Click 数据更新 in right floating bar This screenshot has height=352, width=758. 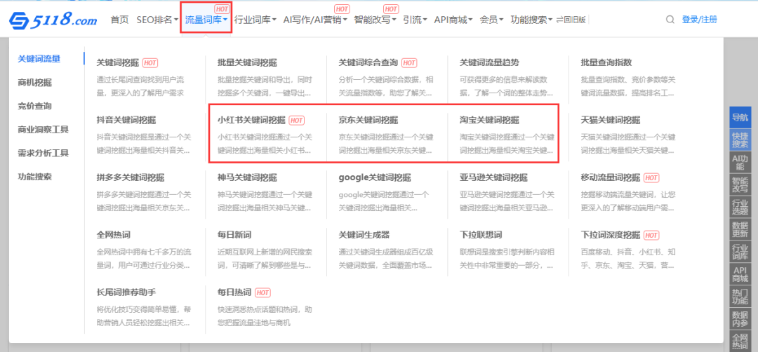coord(740,229)
